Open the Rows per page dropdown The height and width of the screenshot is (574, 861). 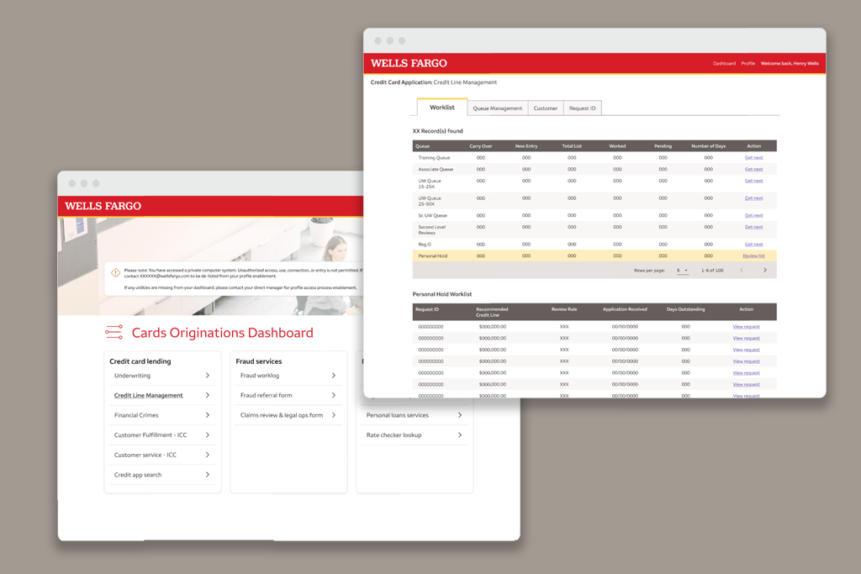[682, 271]
